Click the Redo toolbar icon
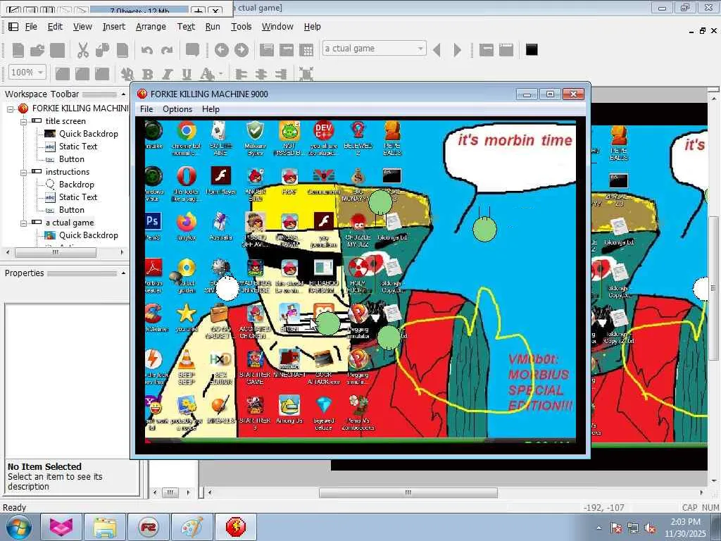Image resolution: width=721 pixels, height=541 pixels. [x=167, y=50]
